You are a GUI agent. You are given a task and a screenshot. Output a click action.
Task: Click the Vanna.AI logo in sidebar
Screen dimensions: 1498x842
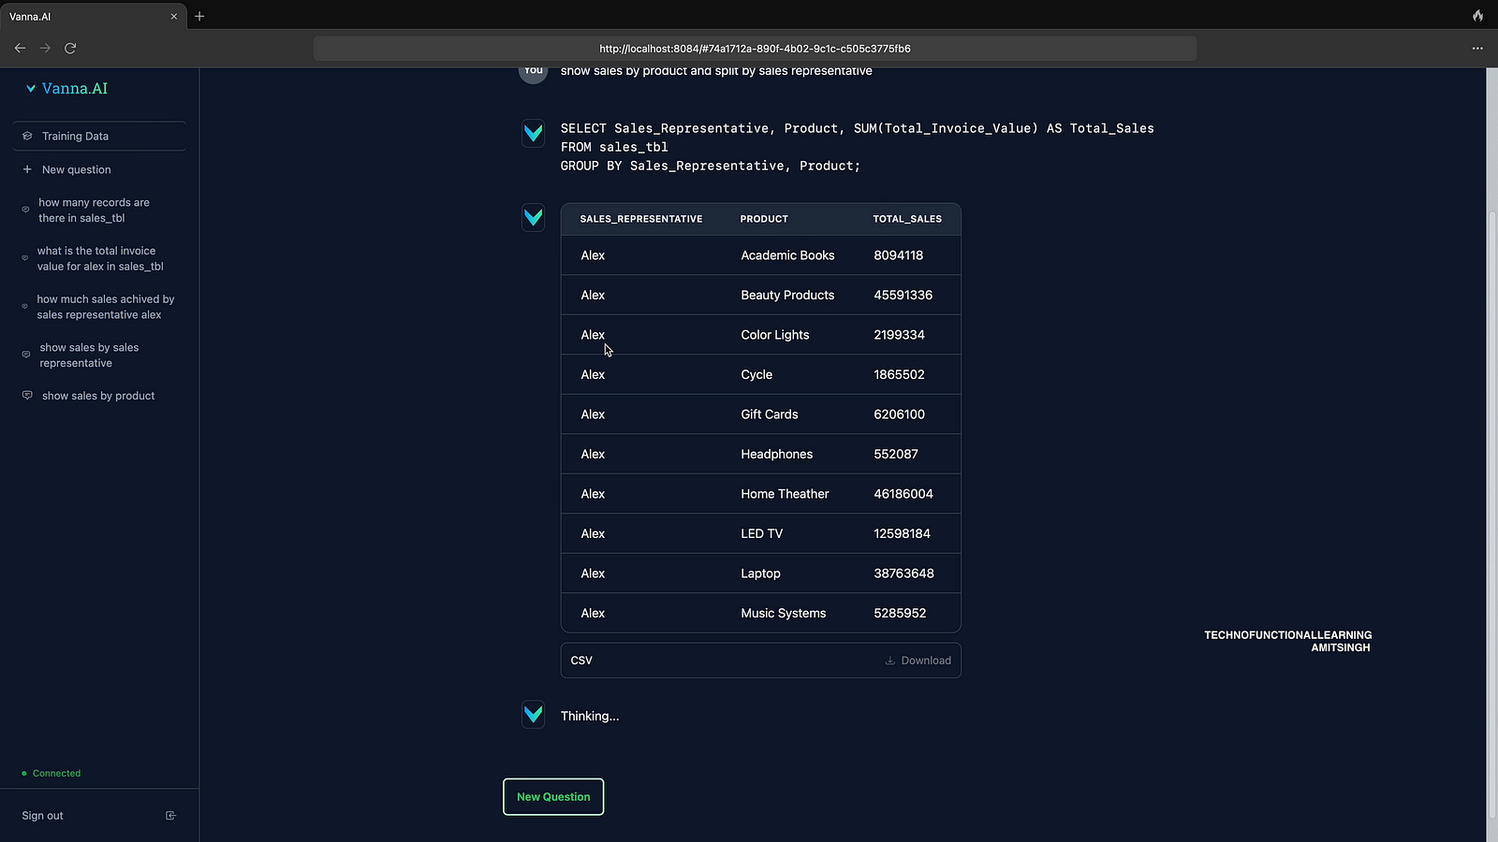(x=66, y=89)
